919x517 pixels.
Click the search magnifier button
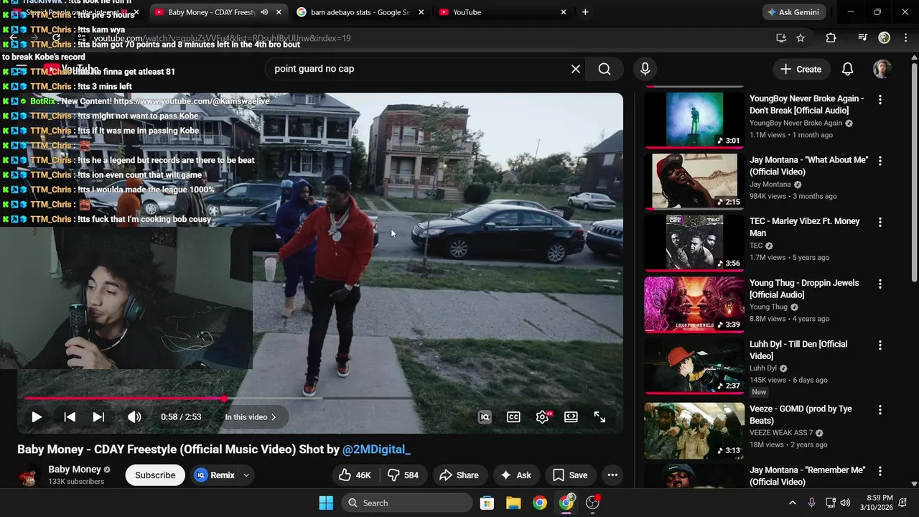[605, 69]
